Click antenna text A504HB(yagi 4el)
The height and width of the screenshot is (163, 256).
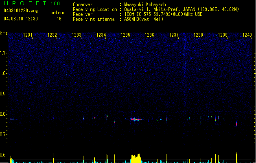coord(144,19)
